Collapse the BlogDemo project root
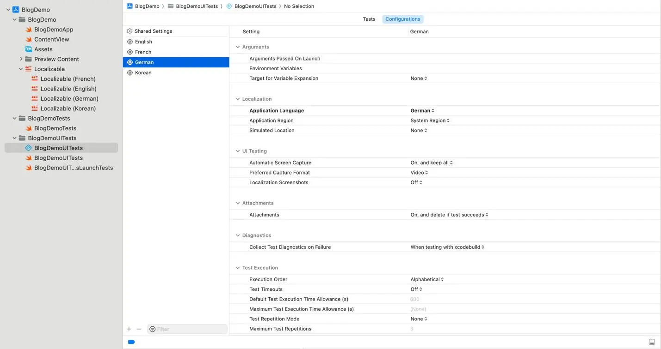The image size is (661, 349). click(8, 10)
